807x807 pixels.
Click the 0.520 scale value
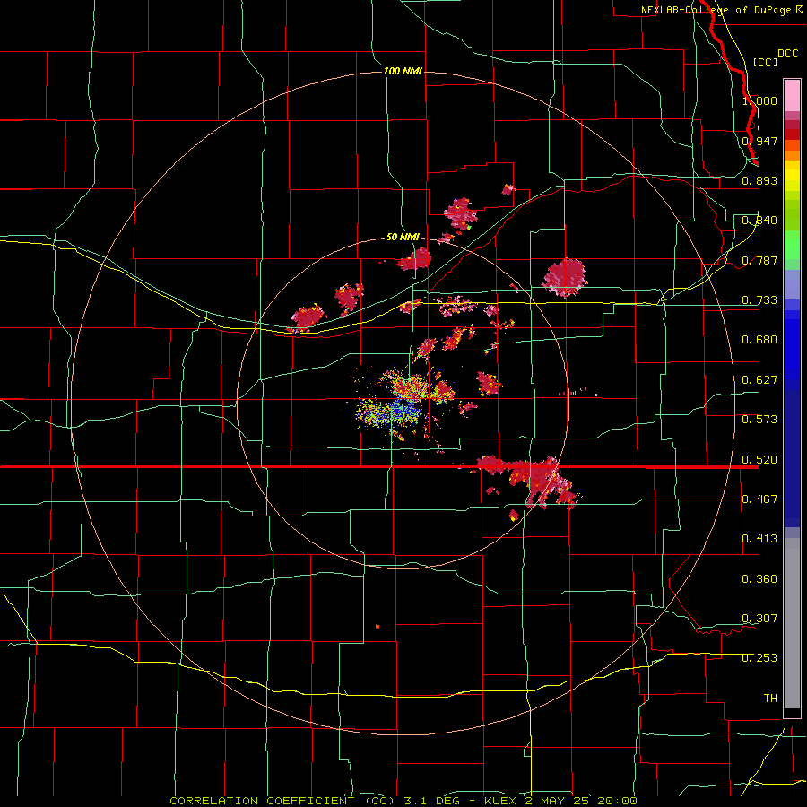click(759, 460)
